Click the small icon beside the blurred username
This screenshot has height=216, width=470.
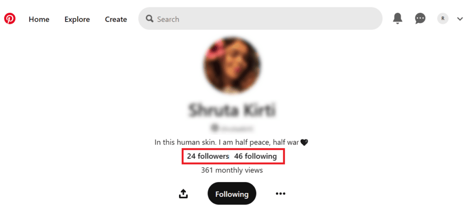coord(214,128)
